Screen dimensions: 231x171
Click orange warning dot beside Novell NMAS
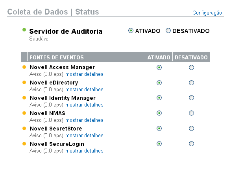[x=24, y=113]
